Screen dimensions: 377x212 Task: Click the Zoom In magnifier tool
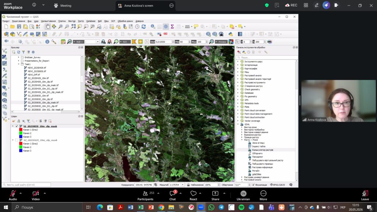pos(60,26)
